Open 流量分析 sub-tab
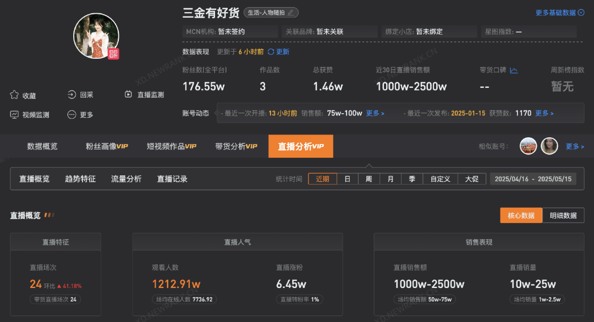This screenshot has width=594, height=322. pyautogui.click(x=126, y=179)
